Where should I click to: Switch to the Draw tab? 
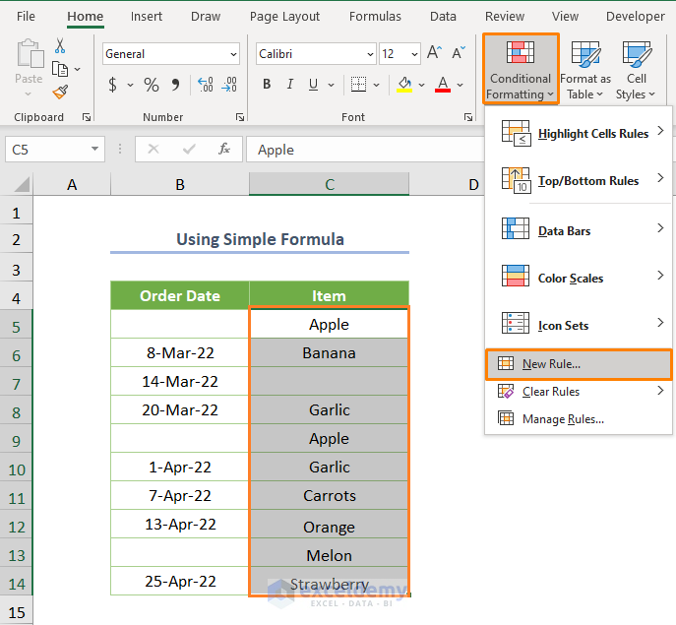pos(206,17)
